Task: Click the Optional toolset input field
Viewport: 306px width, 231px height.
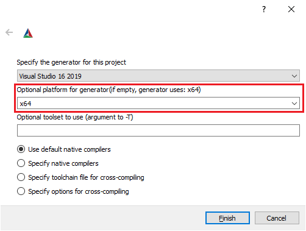Action: pyautogui.click(x=158, y=130)
